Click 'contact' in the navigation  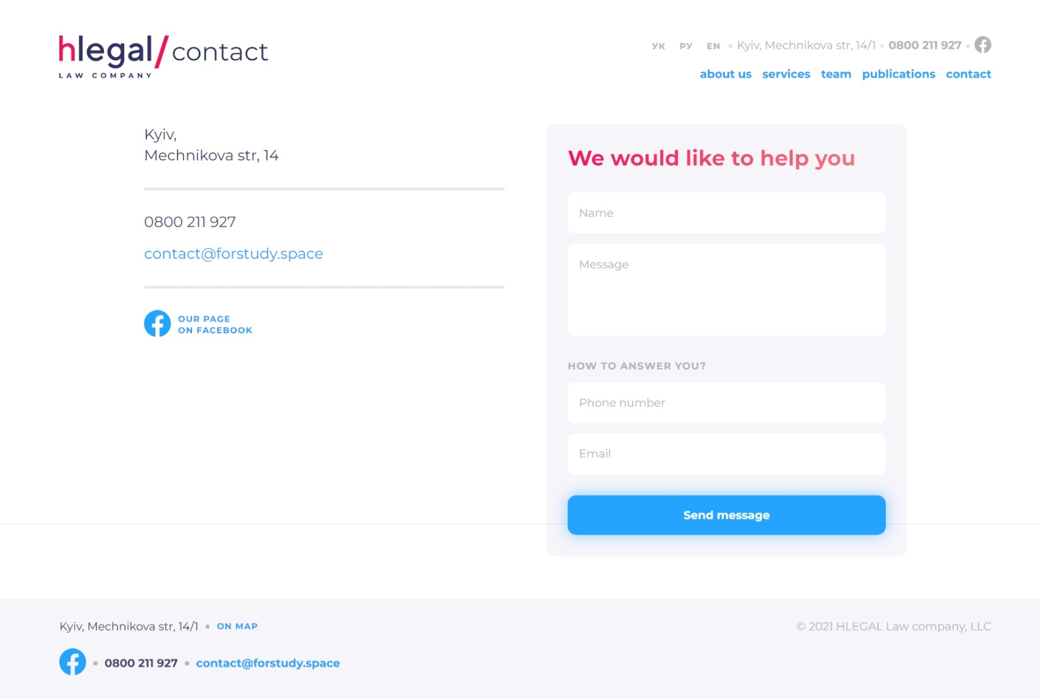968,74
